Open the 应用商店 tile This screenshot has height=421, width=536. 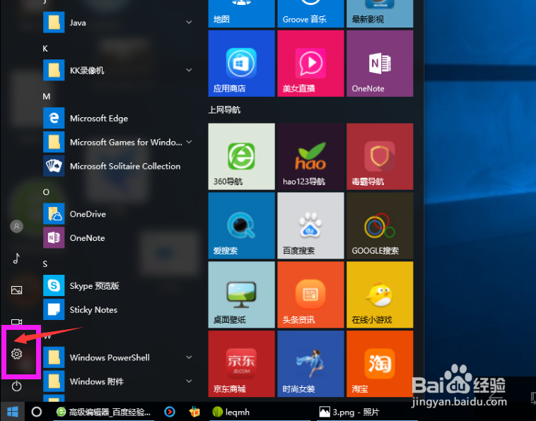(x=241, y=64)
